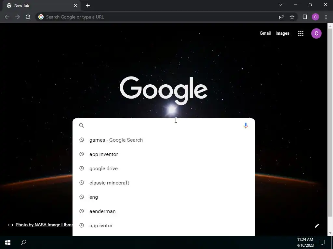Open the Google Account avatar on page
333x249 pixels.
click(x=316, y=33)
